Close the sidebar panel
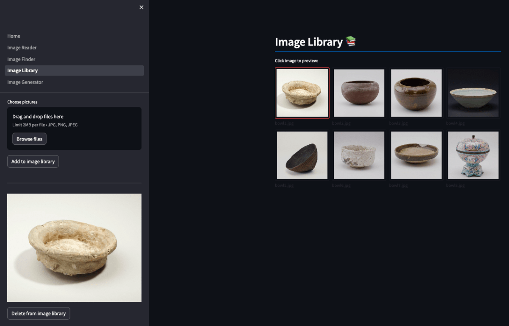The image size is (509, 326). pos(141,7)
